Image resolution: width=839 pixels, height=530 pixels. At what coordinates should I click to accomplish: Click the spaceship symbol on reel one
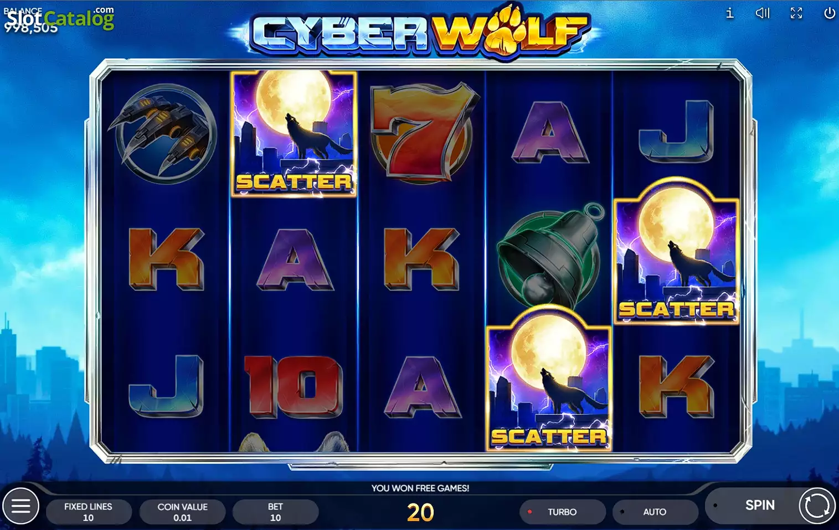(164, 134)
